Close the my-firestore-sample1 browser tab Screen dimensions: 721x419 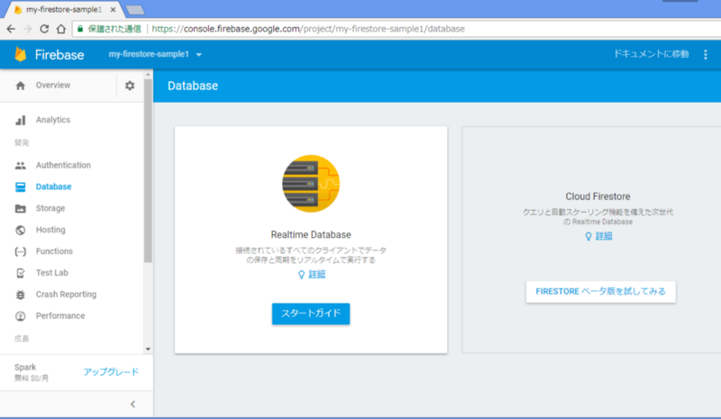coord(113,9)
